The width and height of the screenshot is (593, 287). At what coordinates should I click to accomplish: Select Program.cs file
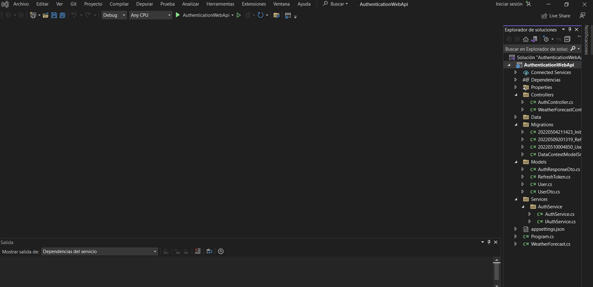point(542,237)
